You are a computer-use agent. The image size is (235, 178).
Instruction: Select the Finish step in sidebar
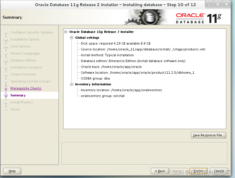pos(15,109)
